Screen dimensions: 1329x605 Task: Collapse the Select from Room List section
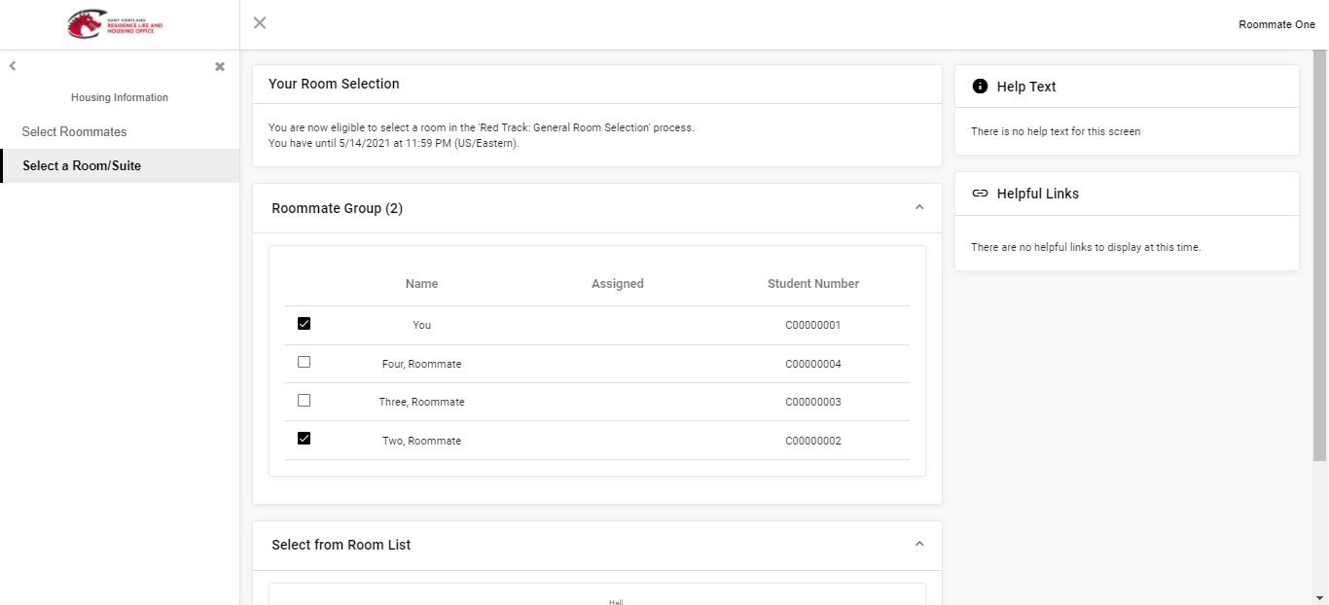click(x=919, y=544)
